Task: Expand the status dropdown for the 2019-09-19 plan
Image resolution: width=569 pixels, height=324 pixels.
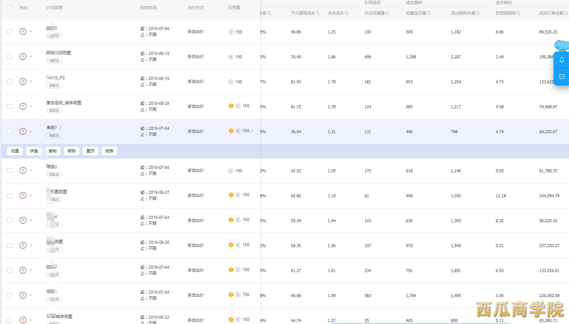Action: click(x=31, y=57)
